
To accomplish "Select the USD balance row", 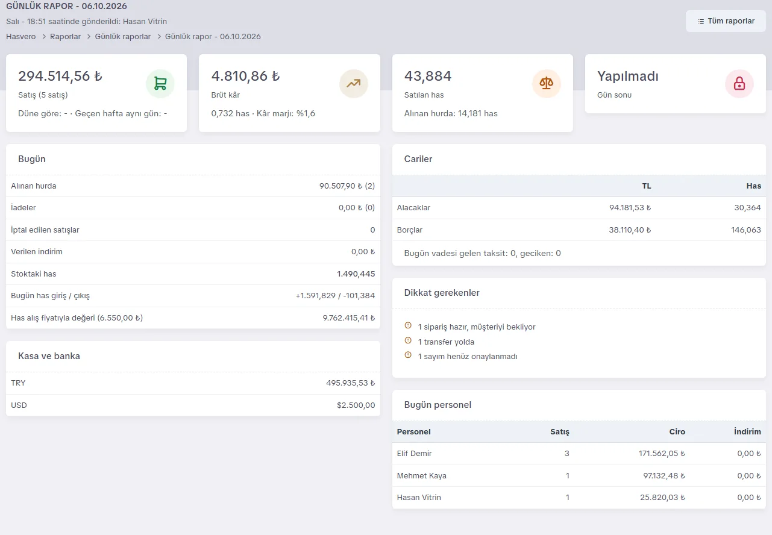I will point(193,405).
